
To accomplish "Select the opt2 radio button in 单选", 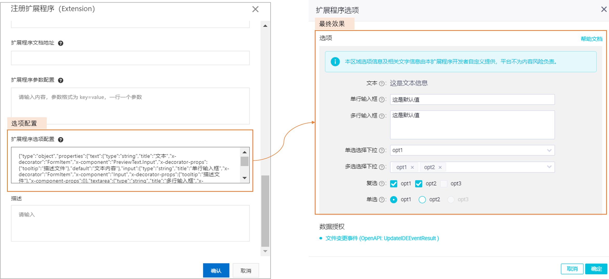I will click(422, 200).
